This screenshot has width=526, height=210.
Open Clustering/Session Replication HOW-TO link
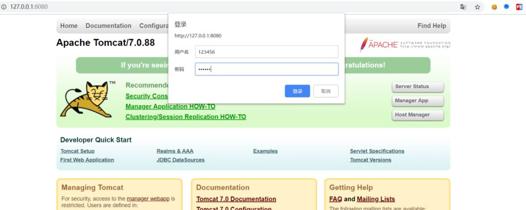(186, 117)
